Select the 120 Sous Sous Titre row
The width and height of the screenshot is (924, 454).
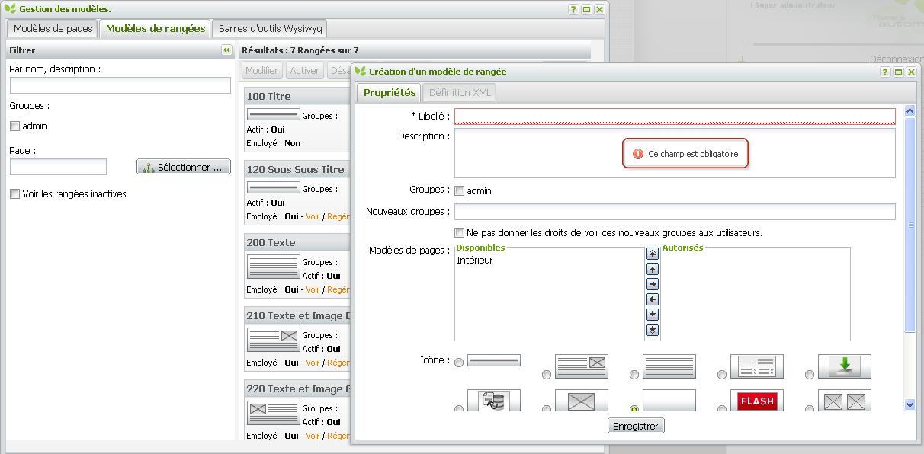coord(297,169)
